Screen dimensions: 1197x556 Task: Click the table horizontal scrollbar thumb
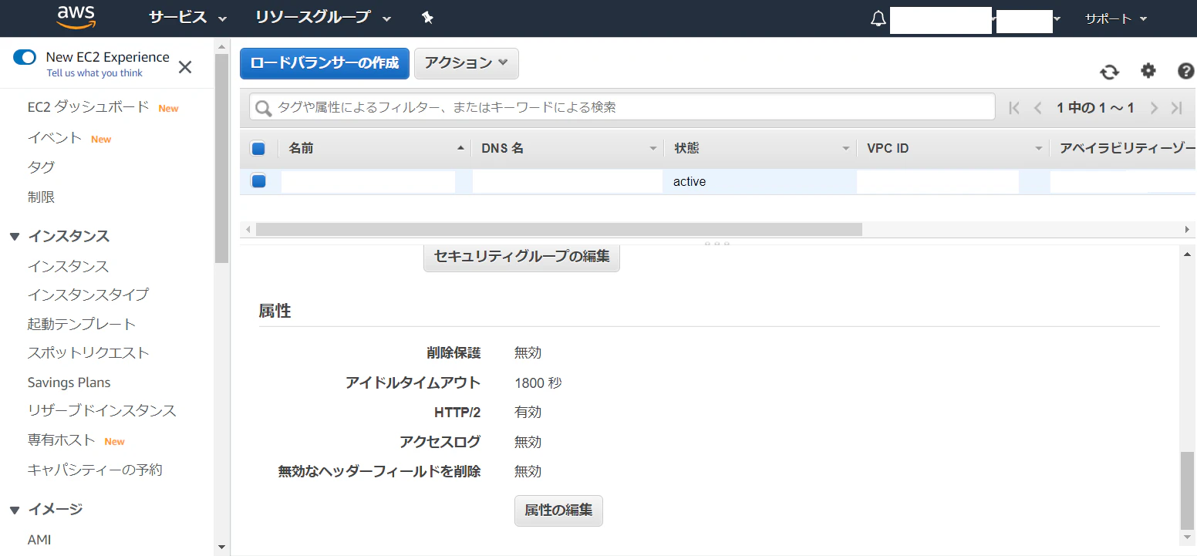click(x=558, y=229)
